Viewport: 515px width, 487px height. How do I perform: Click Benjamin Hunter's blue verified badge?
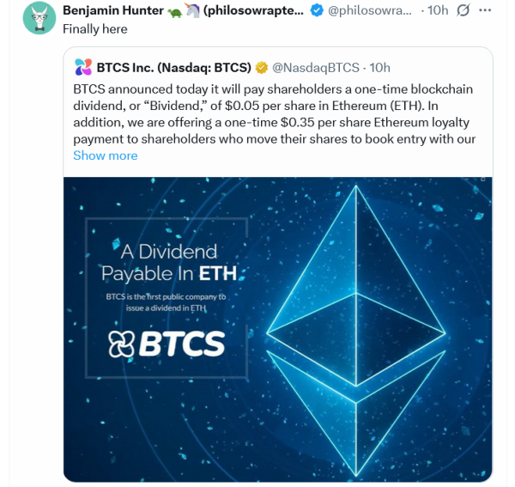317,10
